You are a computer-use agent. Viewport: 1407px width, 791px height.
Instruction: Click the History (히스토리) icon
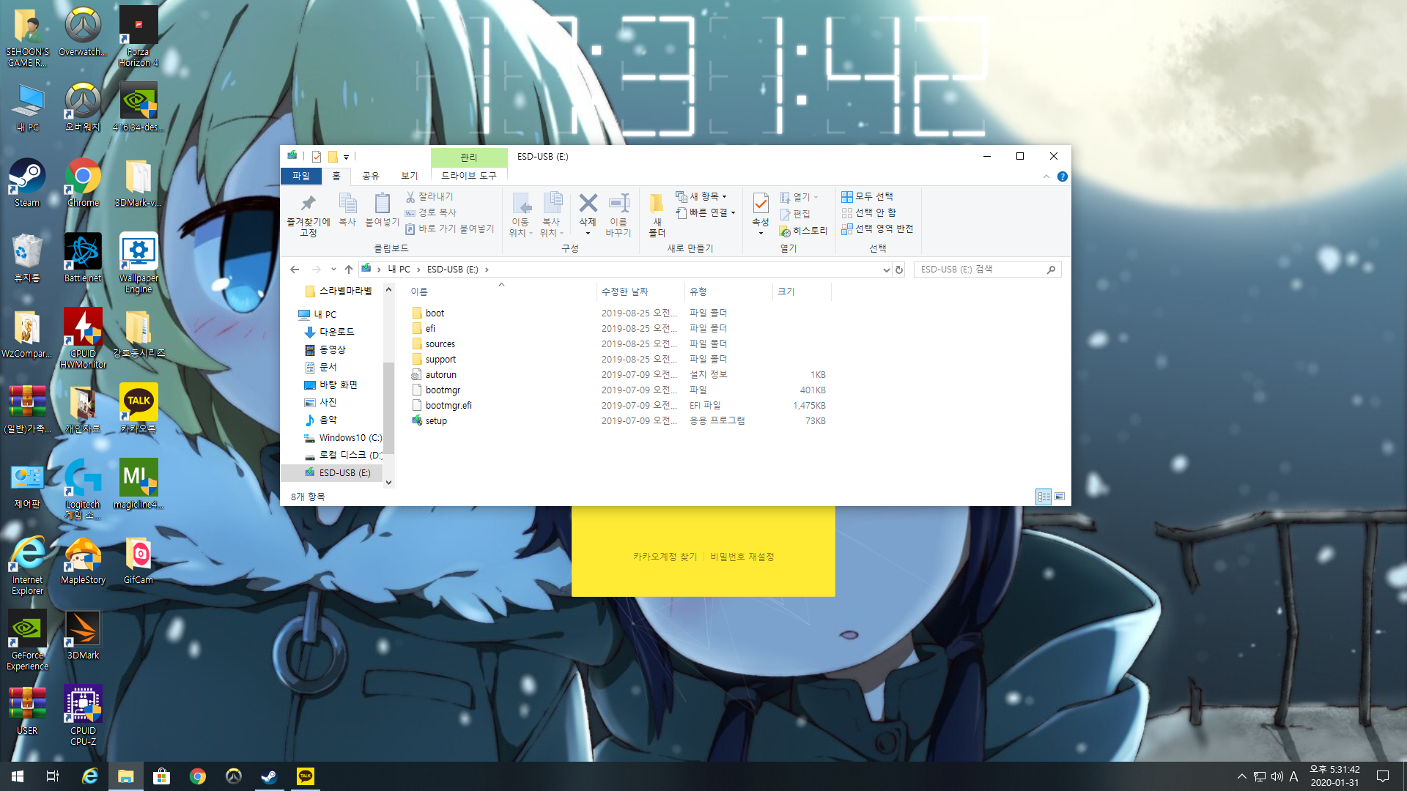(785, 231)
